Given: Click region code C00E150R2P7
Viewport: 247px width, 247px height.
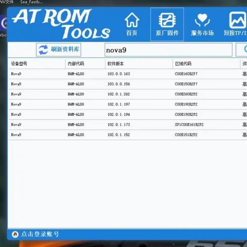Looking at the screenshot, I should pyautogui.click(x=186, y=84).
